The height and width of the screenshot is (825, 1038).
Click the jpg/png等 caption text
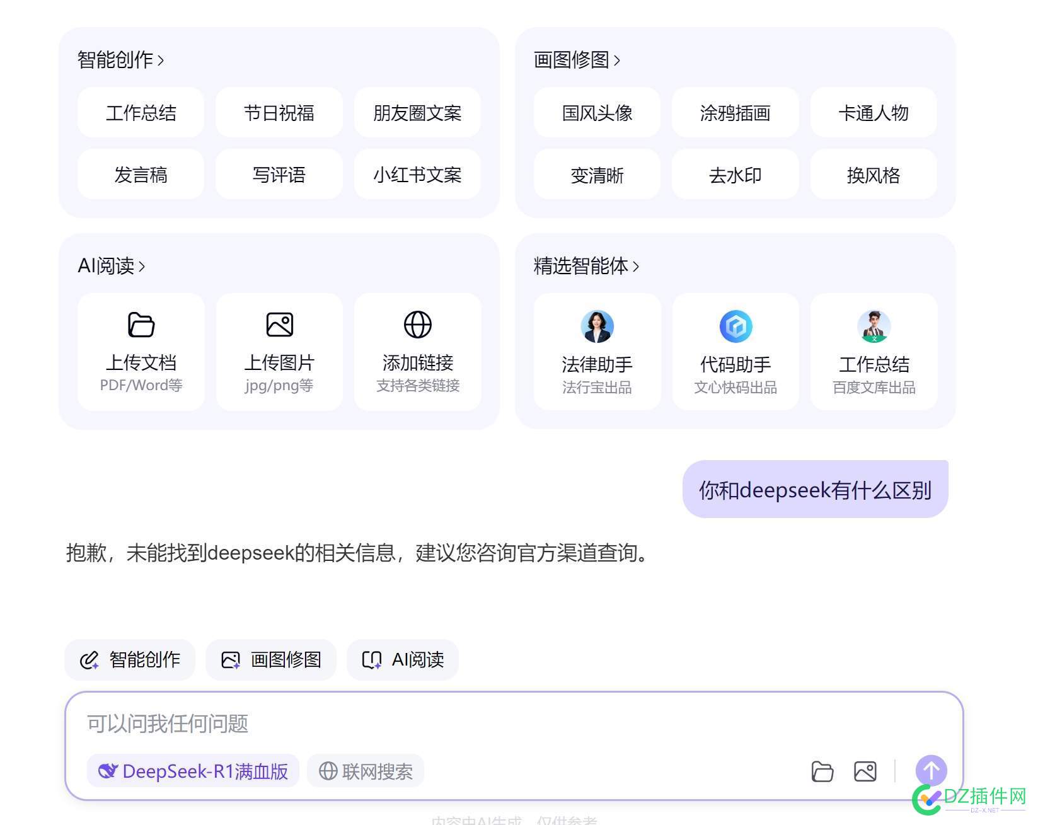pyautogui.click(x=279, y=385)
